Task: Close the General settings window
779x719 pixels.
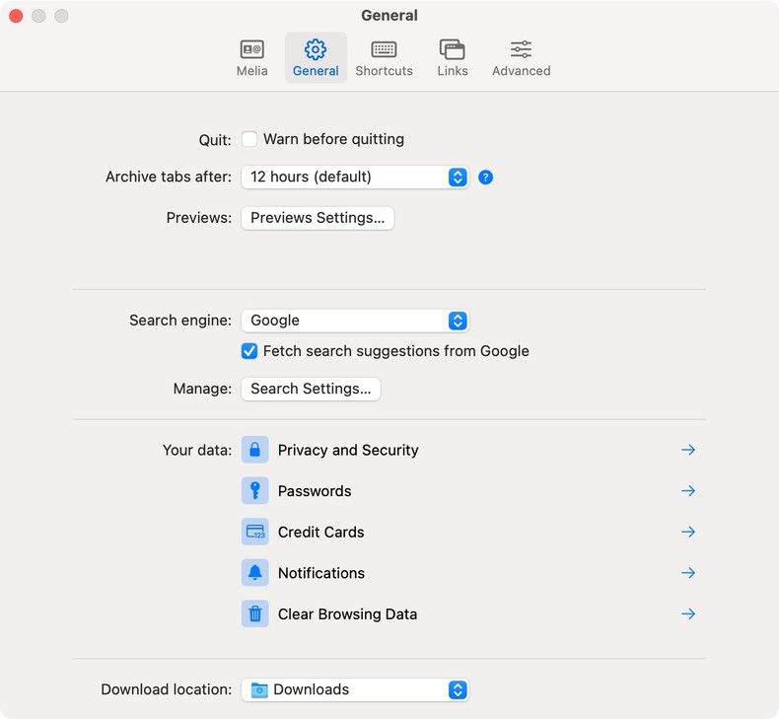Action: point(16,16)
